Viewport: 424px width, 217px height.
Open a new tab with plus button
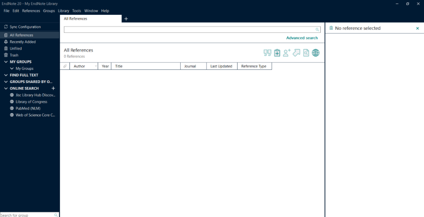pos(126,19)
